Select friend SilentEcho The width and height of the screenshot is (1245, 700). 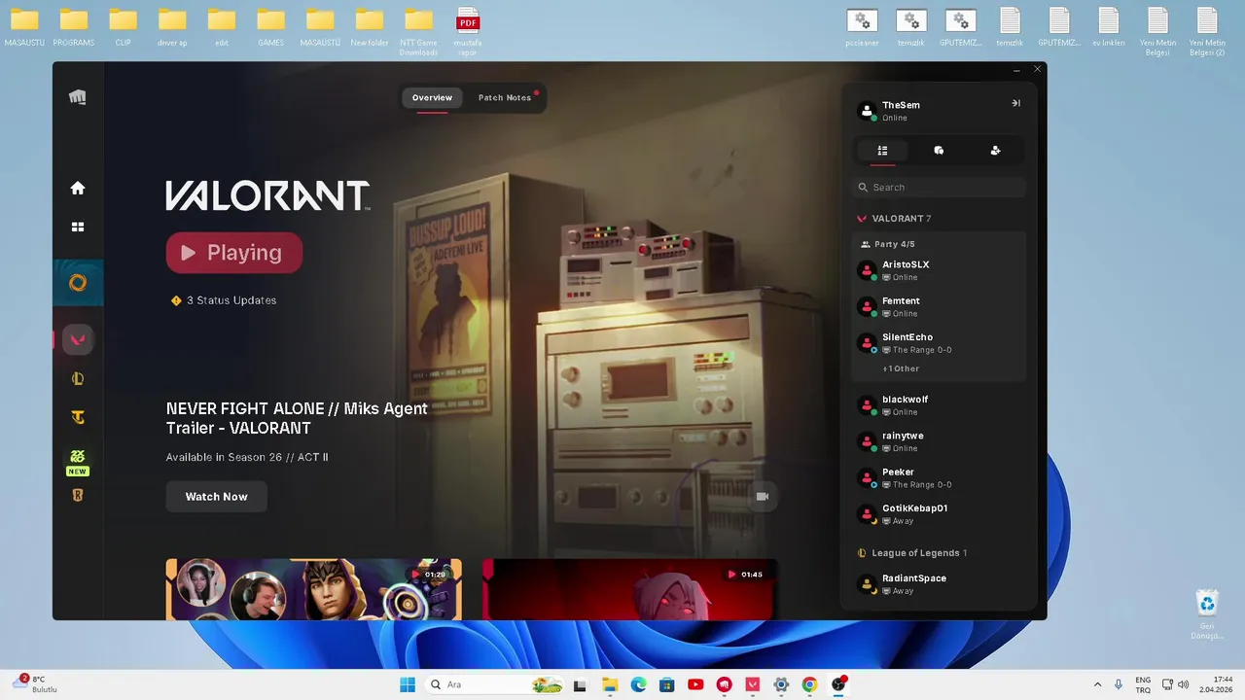(939, 343)
